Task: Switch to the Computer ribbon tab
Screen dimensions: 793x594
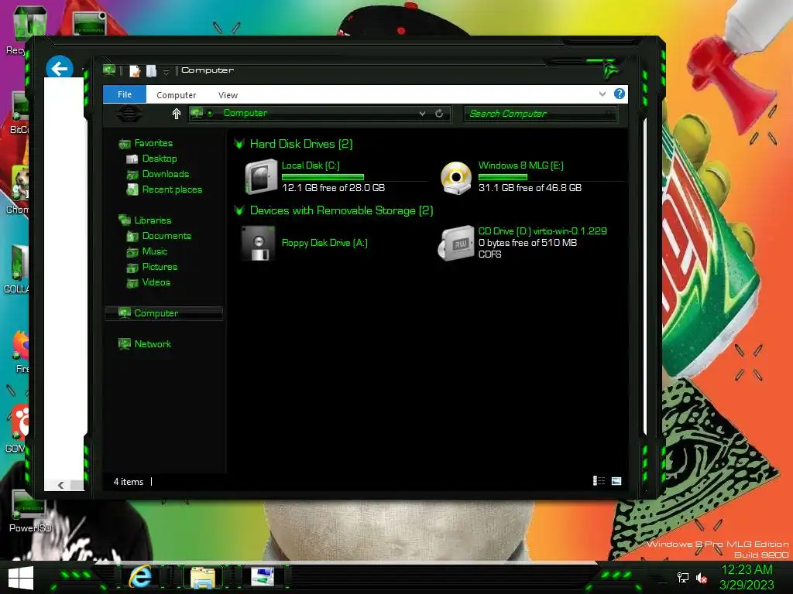Action: click(x=176, y=95)
